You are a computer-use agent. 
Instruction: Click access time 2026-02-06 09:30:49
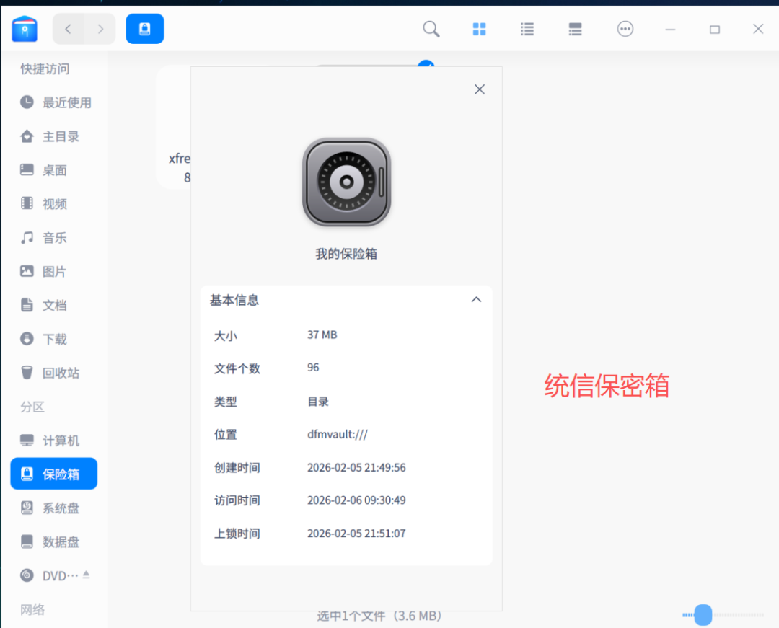[356, 500]
